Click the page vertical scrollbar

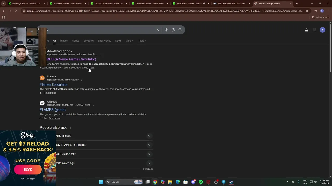coord(330,48)
